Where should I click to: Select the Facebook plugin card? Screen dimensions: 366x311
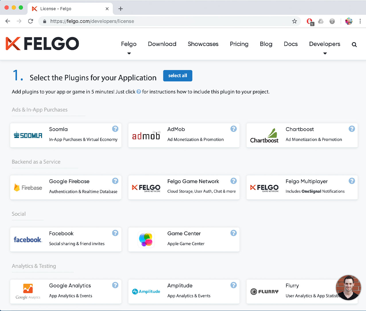[x=66, y=240]
